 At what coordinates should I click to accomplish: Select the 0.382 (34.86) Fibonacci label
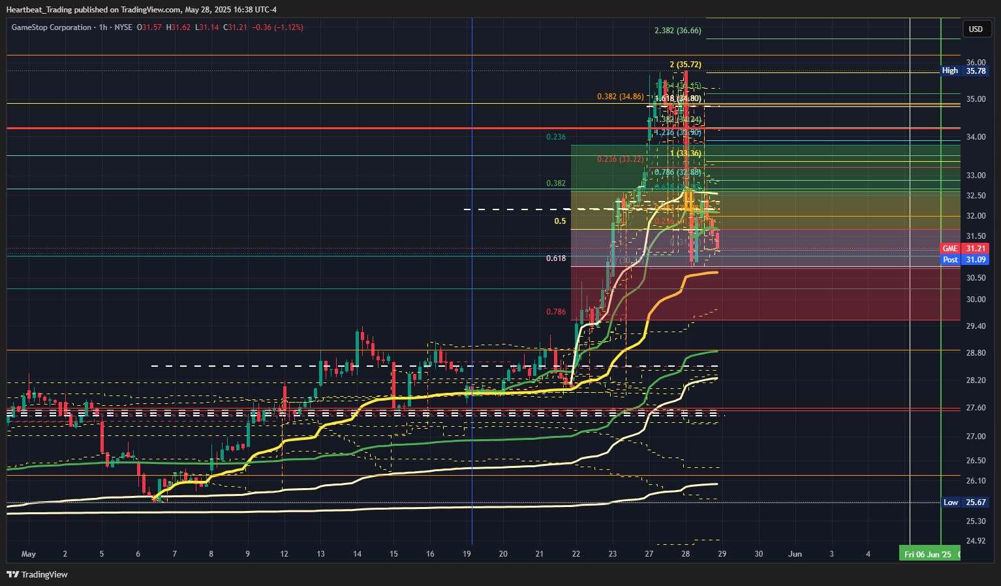click(620, 97)
